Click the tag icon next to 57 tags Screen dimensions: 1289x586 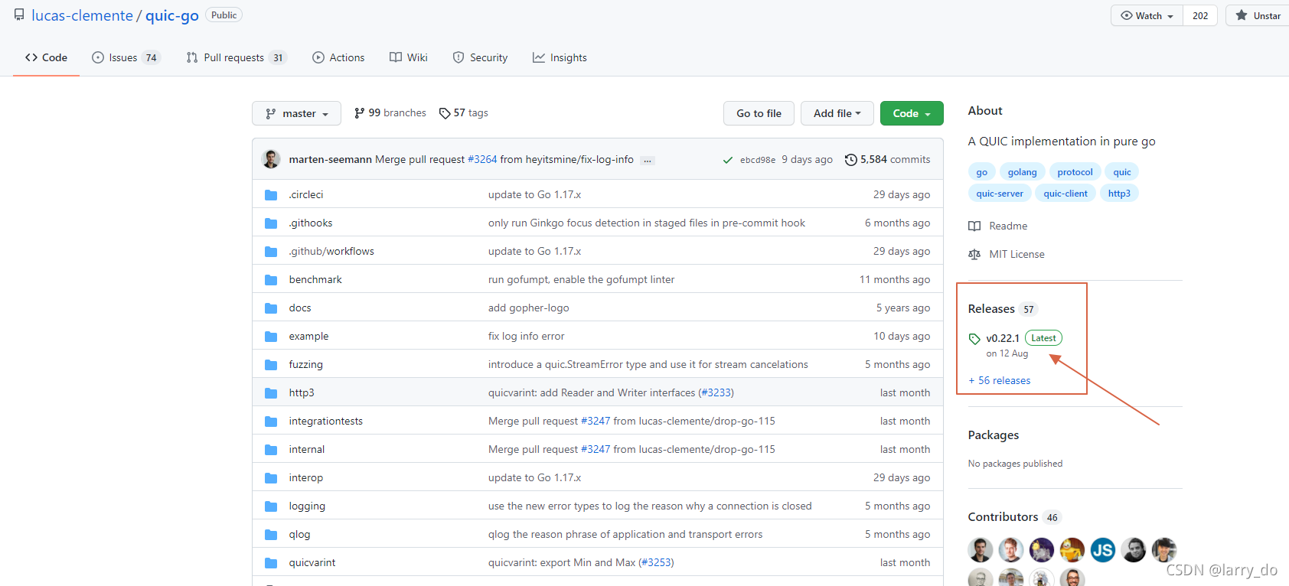tap(445, 113)
